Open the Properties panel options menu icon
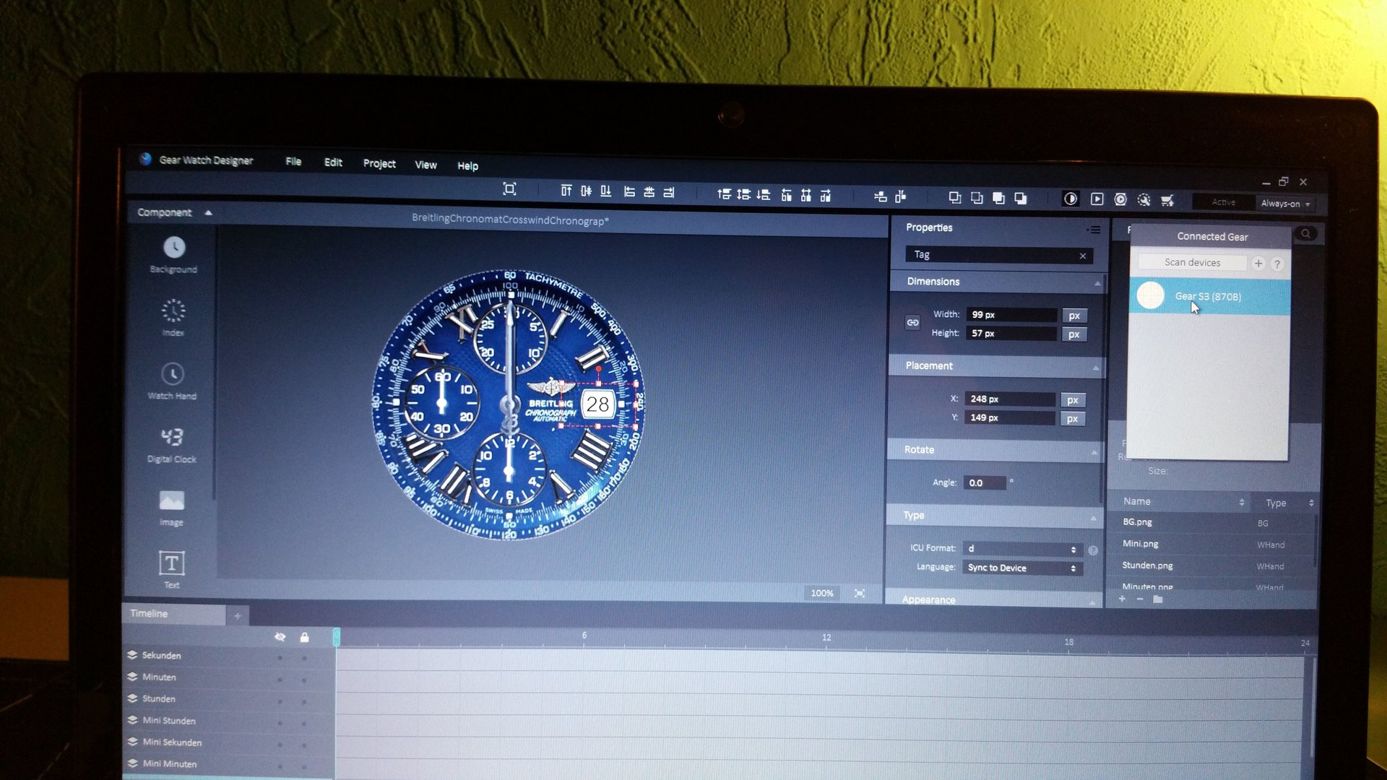 [1094, 230]
